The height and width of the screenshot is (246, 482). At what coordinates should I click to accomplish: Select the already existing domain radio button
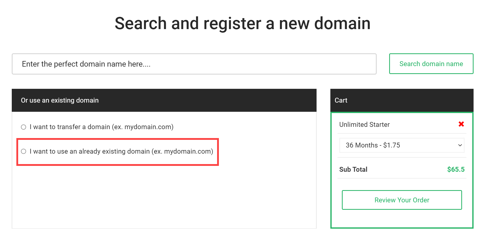point(24,151)
